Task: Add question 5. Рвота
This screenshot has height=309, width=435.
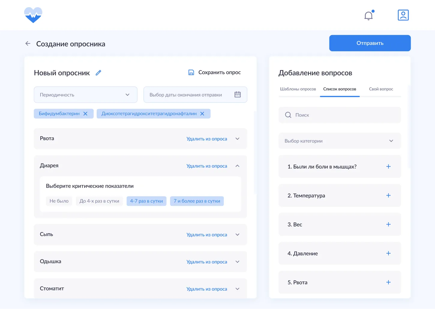Action: (x=388, y=282)
